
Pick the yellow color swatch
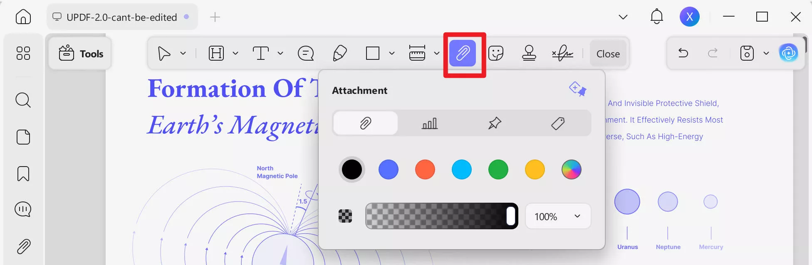coord(535,169)
